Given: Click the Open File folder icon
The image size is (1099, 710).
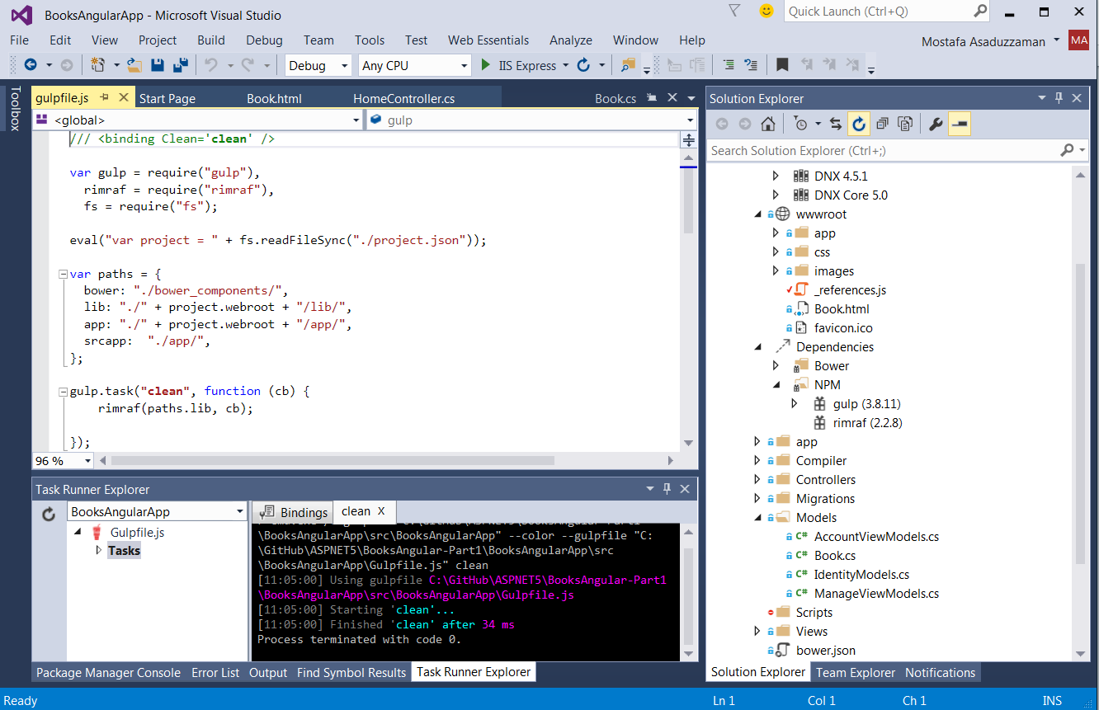Looking at the screenshot, I should click(x=134, y=65).
